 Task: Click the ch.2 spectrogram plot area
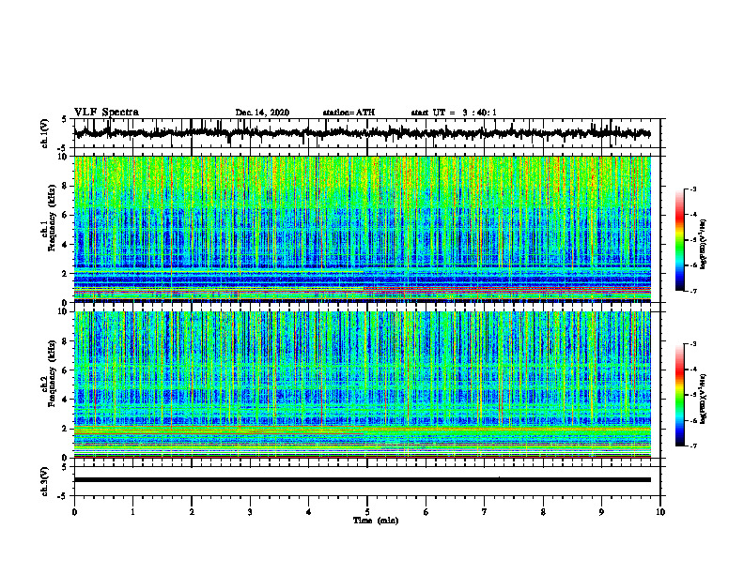coord(362,385)
